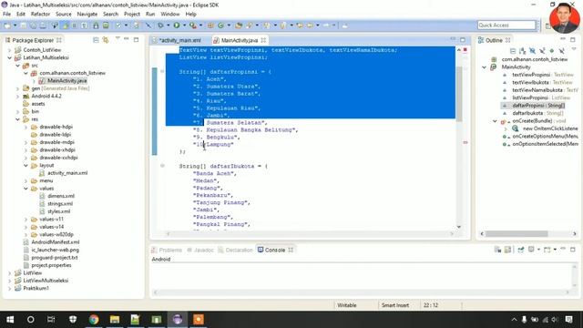Open the Package Explorer view menu triangle
583x328 pixels.
118,38
